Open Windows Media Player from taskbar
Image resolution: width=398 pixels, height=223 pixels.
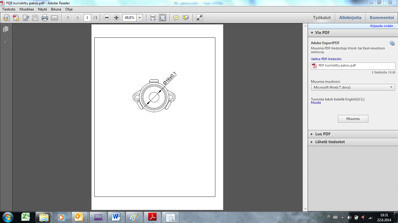point(61,217)
